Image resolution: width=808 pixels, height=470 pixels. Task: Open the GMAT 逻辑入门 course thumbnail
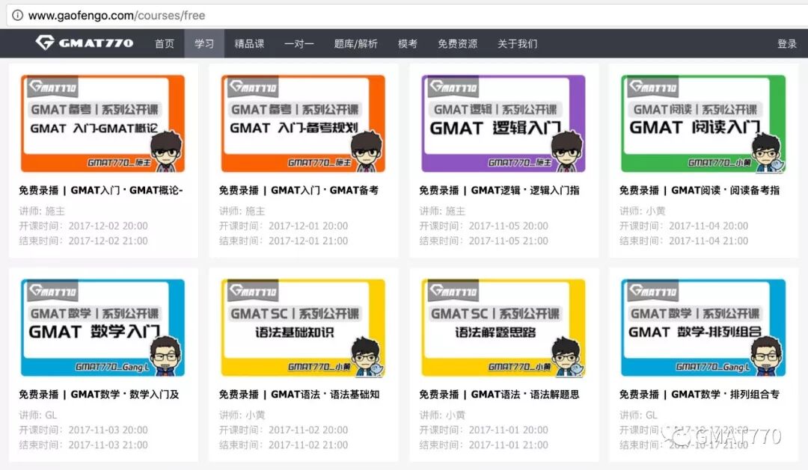click(504, 123)
